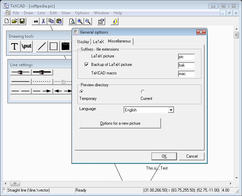Click the TeXCAD macro suffix field
This screenshot has width=242, height=196.
(186, 74)
